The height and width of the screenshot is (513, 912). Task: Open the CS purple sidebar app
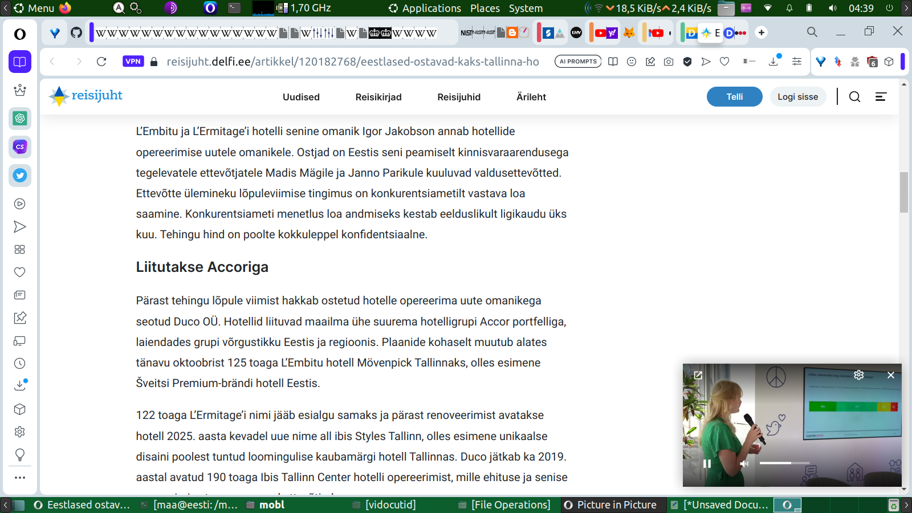click(x=20, y=147)
